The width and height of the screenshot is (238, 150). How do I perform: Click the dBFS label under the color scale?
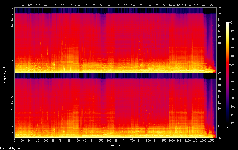point(230,128)
